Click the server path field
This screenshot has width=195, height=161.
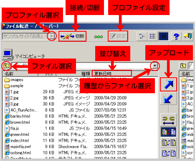pyautogui.click(x=191, y=66)
